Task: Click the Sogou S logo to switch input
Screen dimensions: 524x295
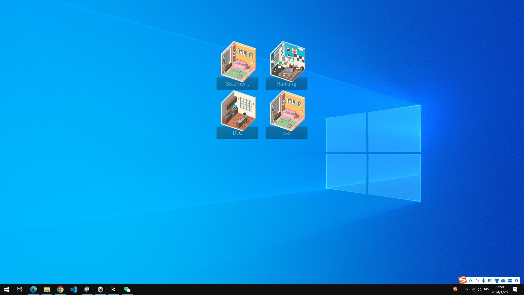Action: click(x=463, y=281)
